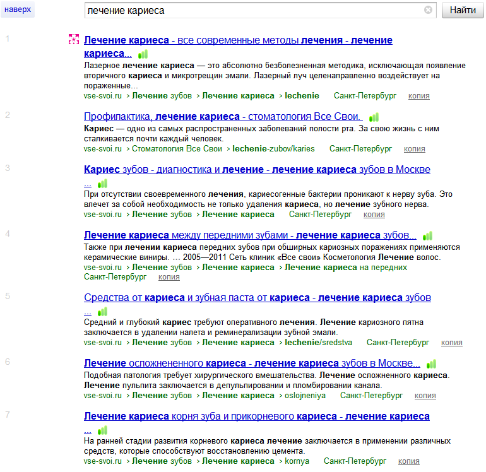Click the clear search field icon
This screenshot has height=472, width=486.
[428, 10]
